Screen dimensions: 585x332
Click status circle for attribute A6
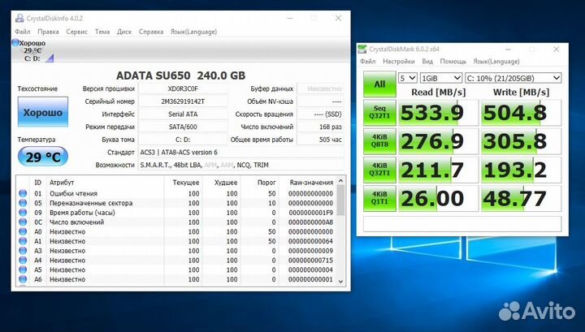pyautogui.click(x=23, y=279)
